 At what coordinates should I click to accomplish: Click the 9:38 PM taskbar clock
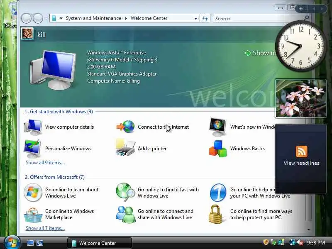pos(316,242)
